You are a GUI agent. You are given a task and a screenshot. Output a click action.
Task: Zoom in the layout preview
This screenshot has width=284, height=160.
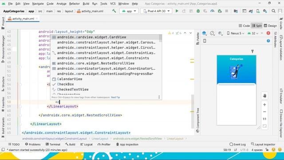264,105
